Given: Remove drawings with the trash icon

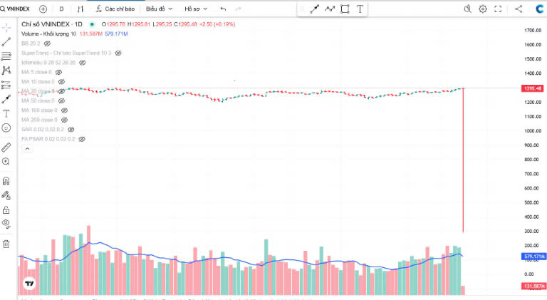Looking at the screenshot, I should pyautogui.click(x=6, y=244).
